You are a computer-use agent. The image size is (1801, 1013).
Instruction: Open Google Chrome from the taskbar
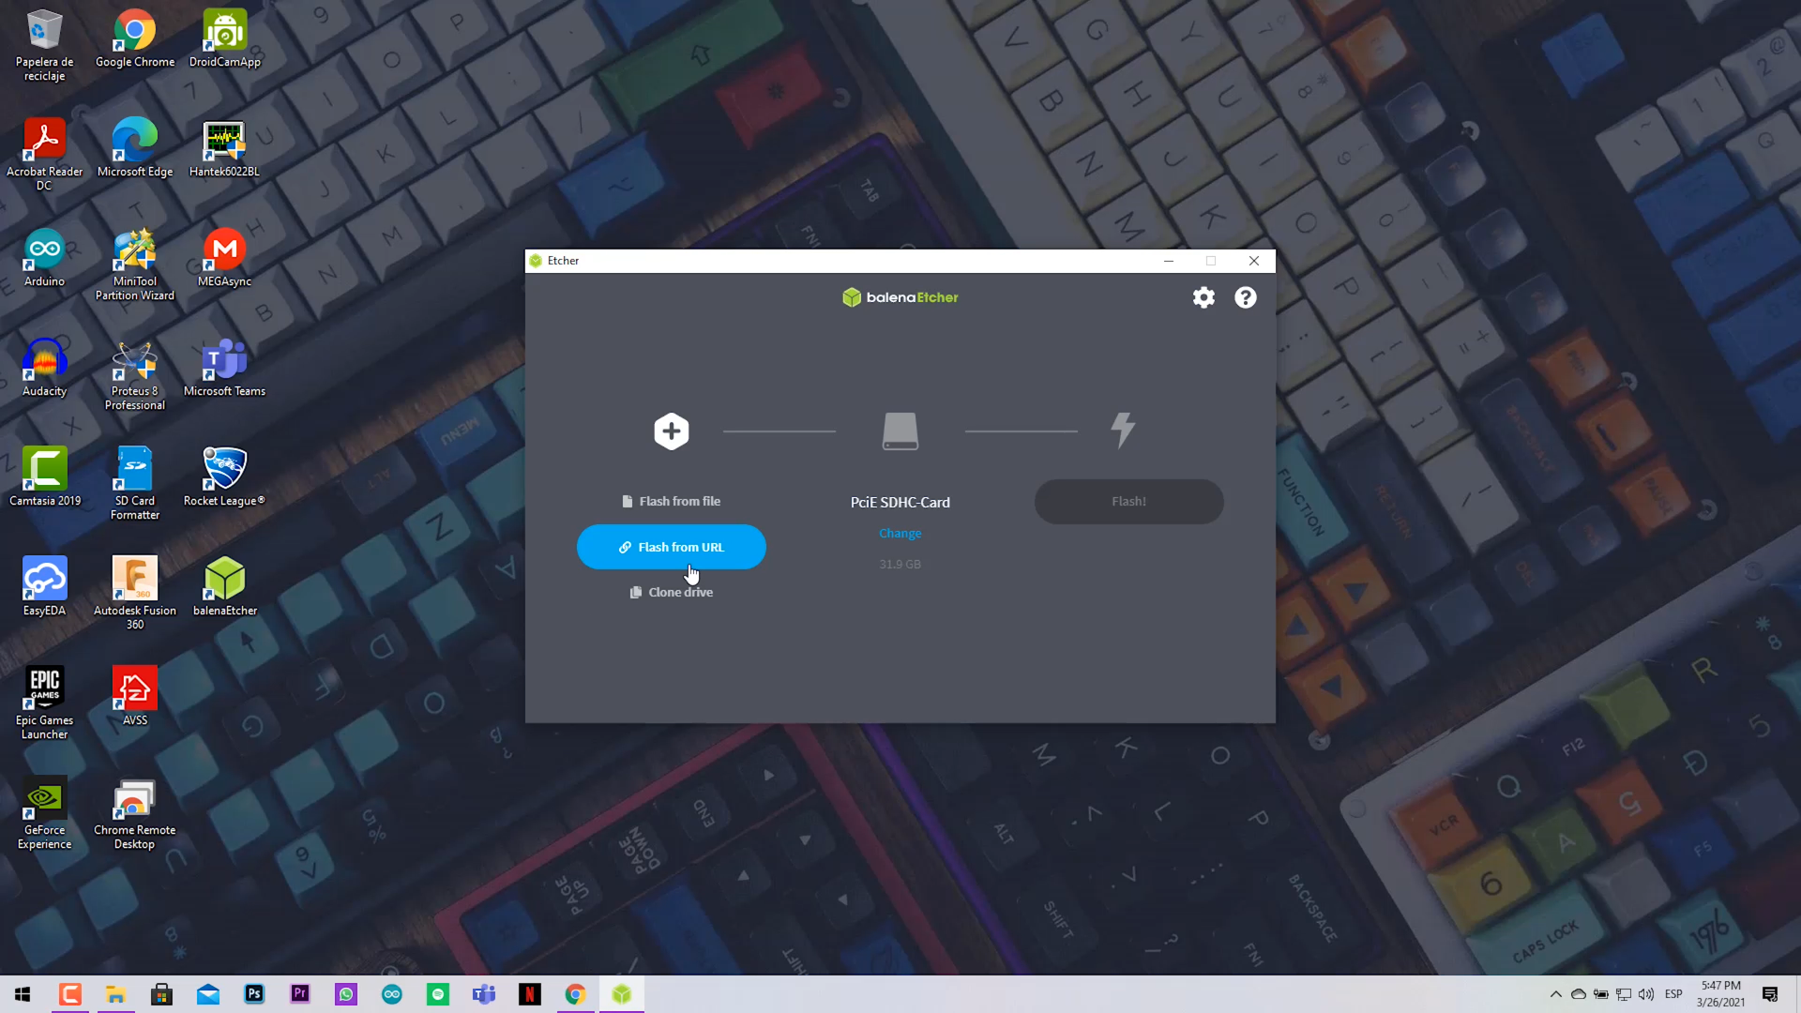tap(576, 994)
